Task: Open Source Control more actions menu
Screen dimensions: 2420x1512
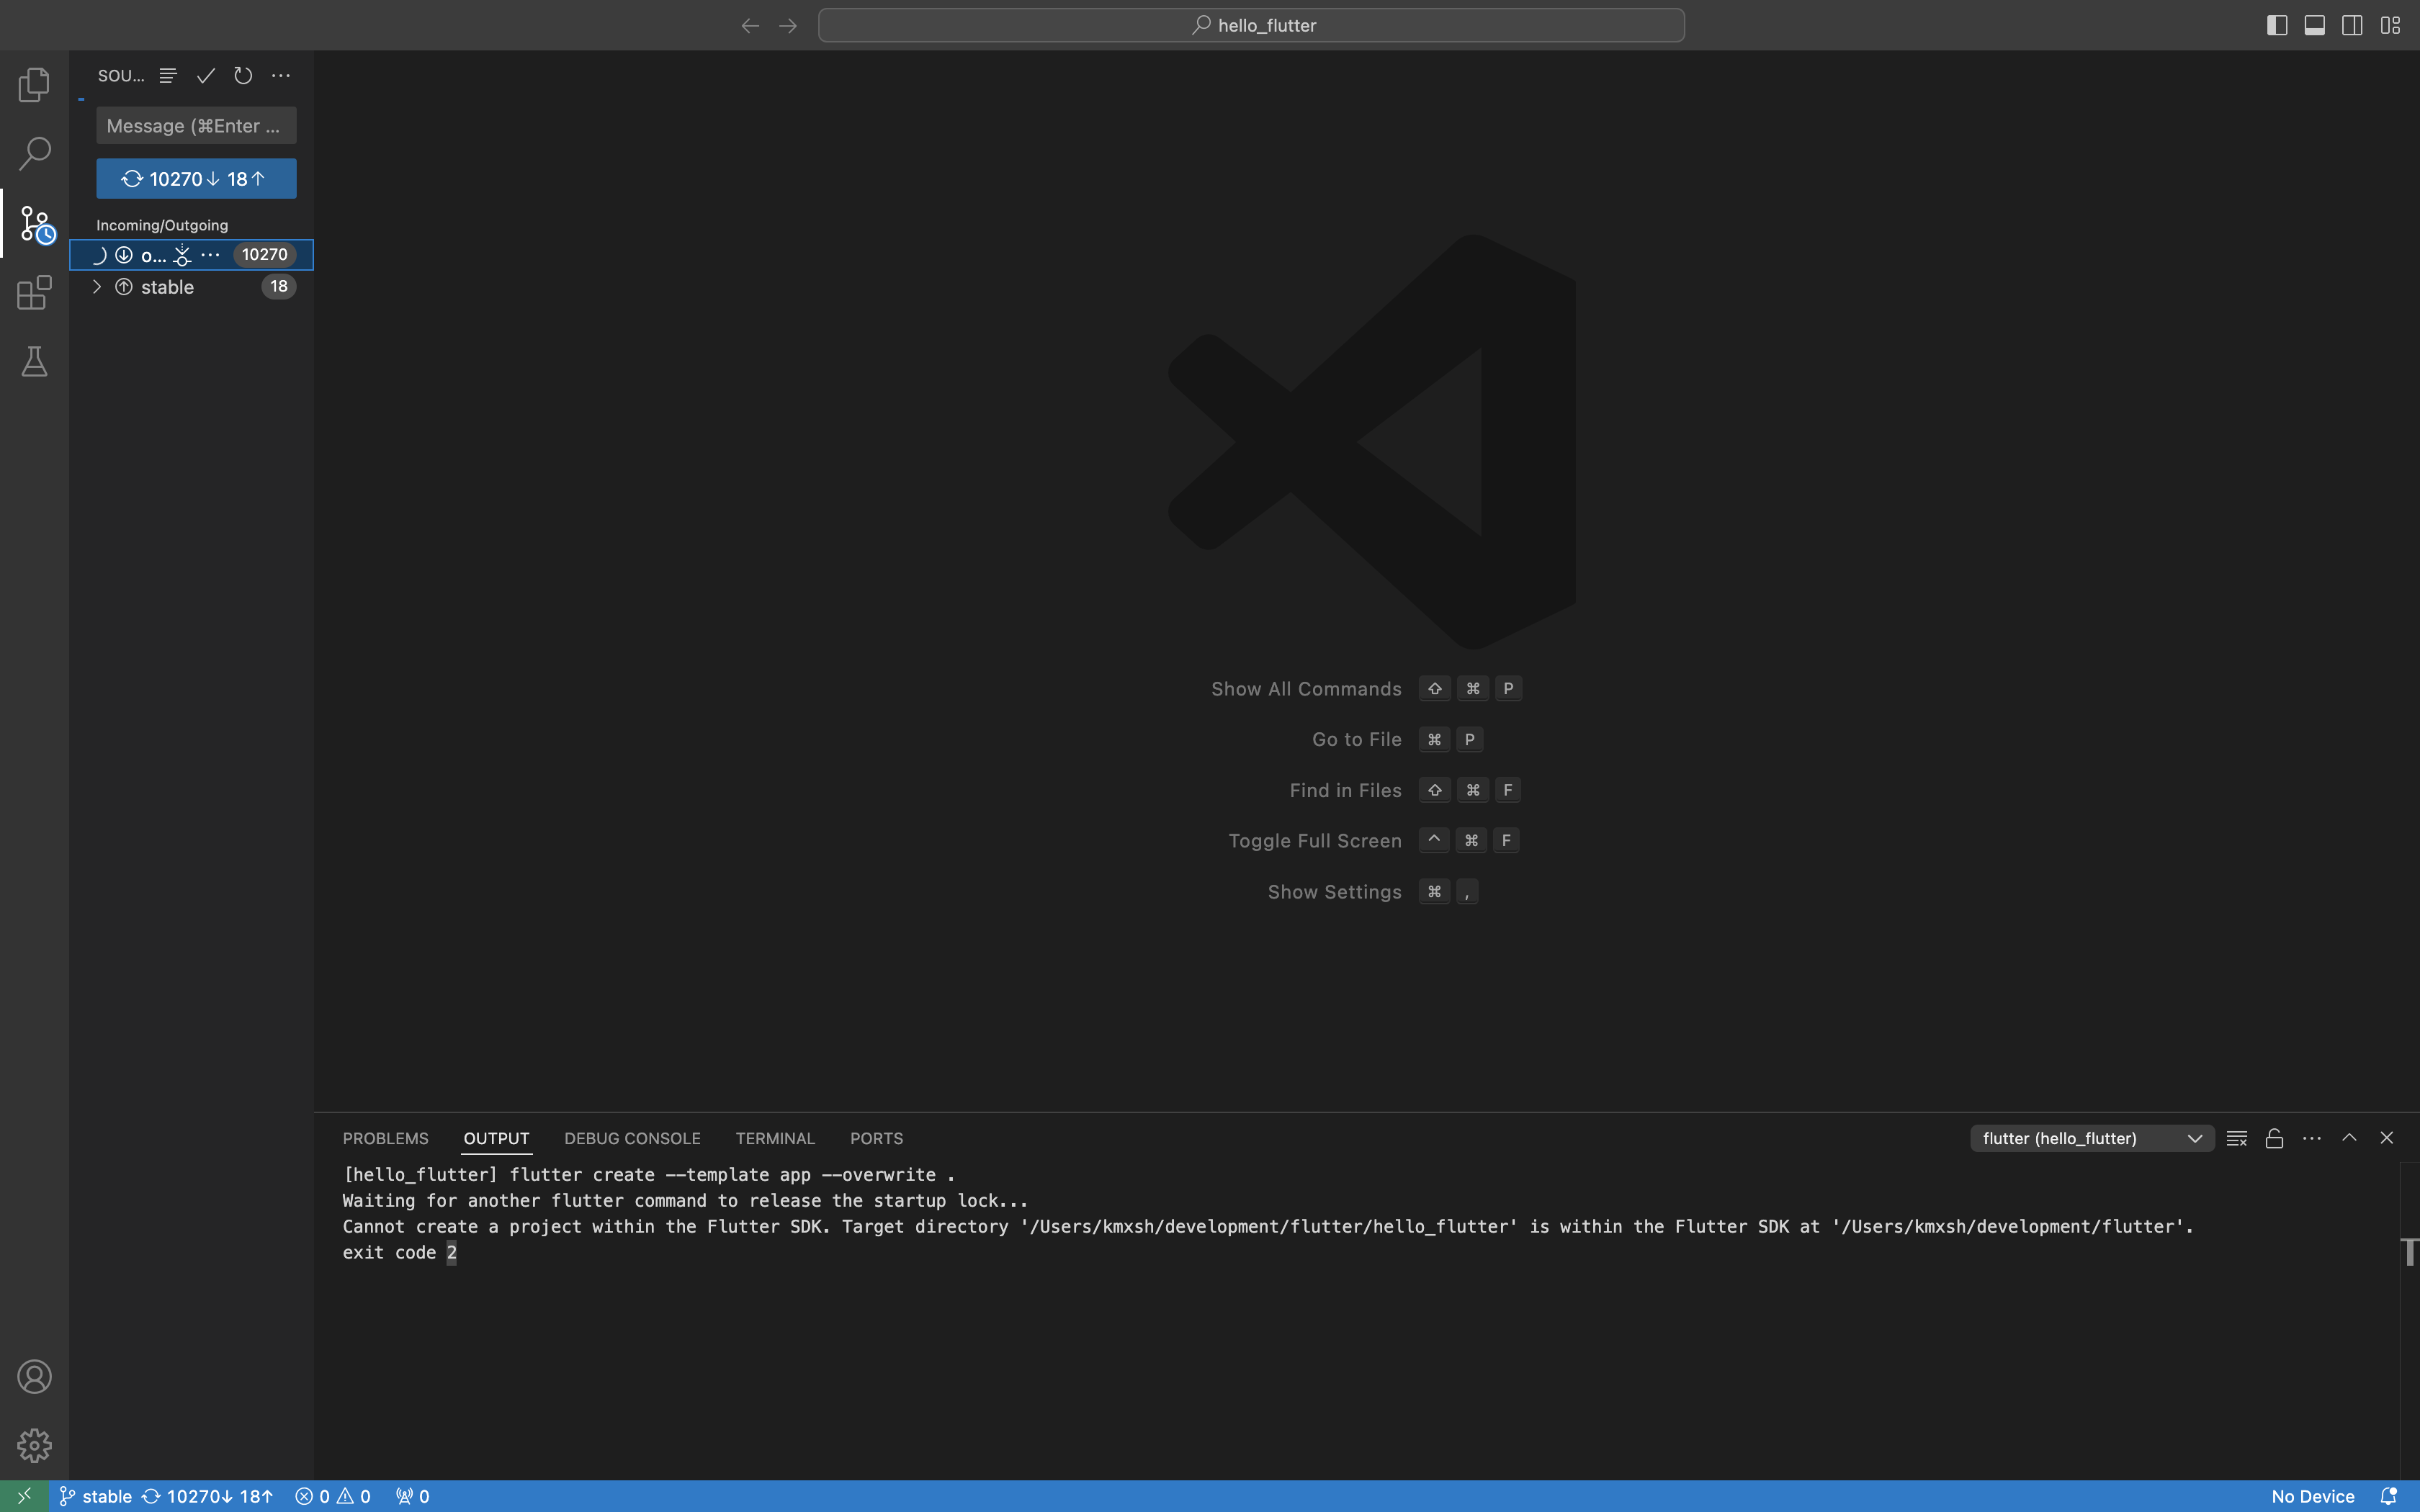Action: pos(281,76)
